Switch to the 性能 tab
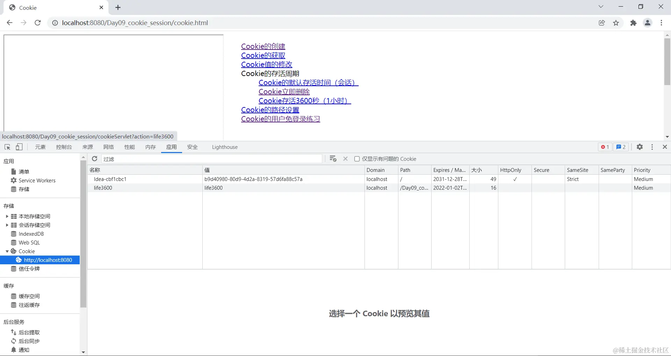 click(x=130, y=147)
